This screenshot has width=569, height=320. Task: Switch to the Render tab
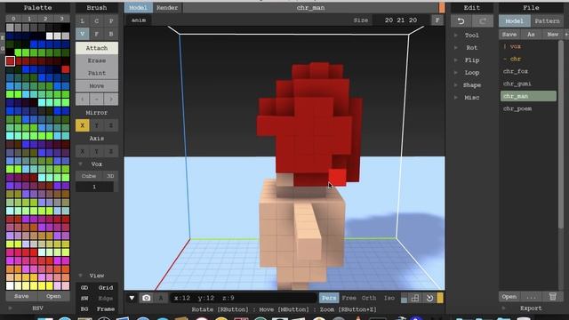coord(167,8)
